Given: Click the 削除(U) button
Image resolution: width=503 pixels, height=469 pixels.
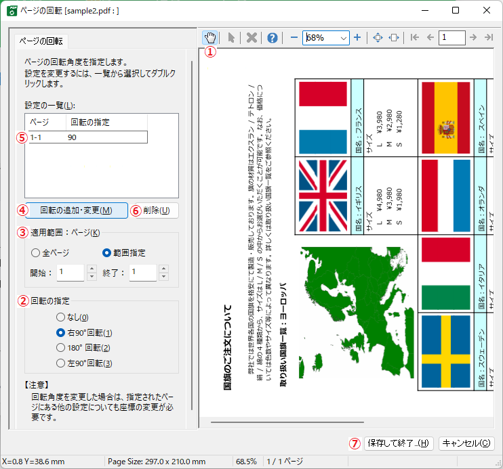Looking at the screenshot, I should (x=156, y=210).
